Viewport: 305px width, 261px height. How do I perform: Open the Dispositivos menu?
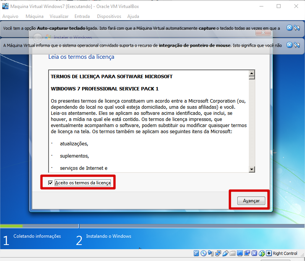click(x=109, y=16)
